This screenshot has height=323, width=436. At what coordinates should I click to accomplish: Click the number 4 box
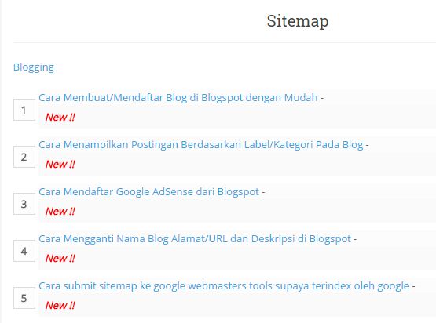[x=24, y=251]
